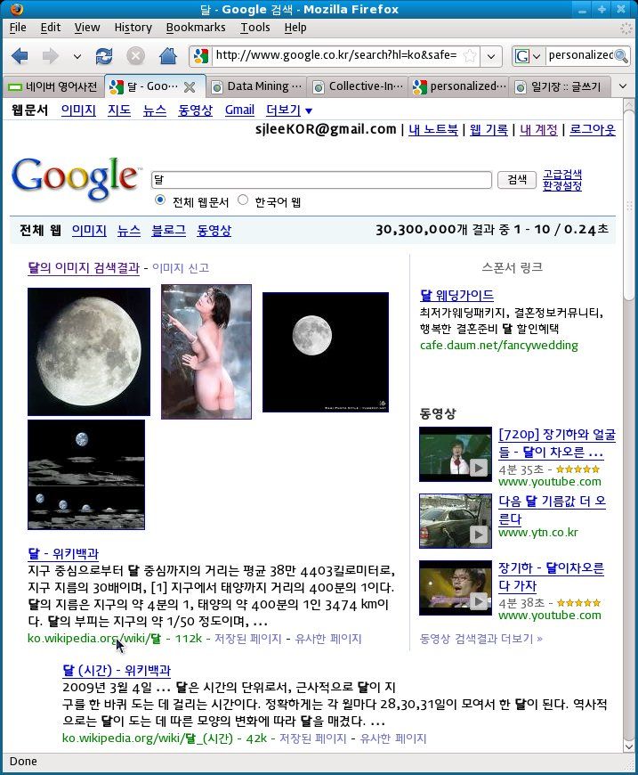The height and width of the screenshot is (775, 638).
Task: Open the 달 - 위키백과 result
Action: pos(63,553)
